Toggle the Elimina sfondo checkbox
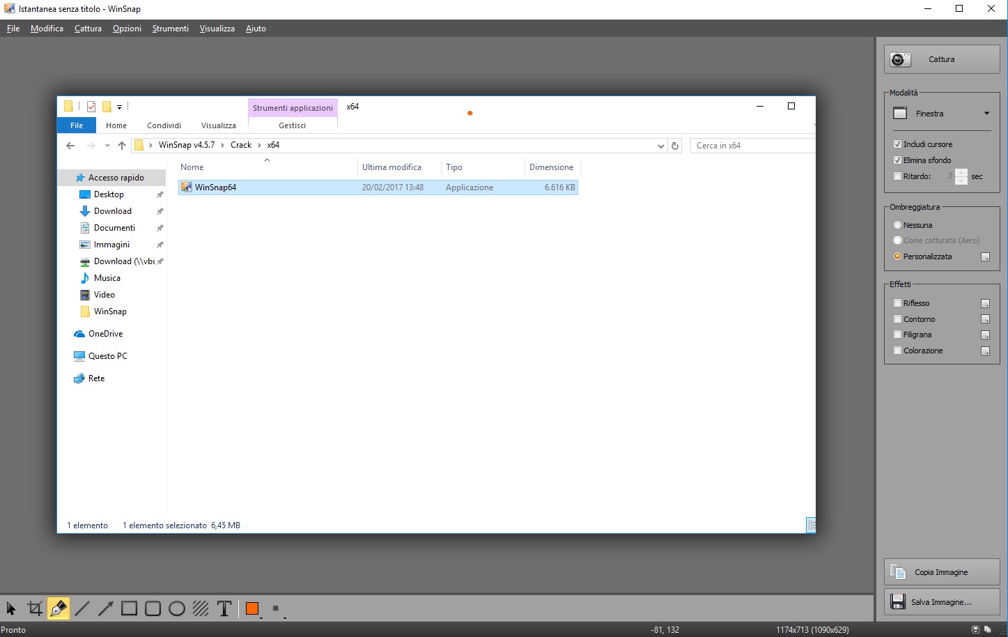This screenshot has height=637, width=1008. pyautogui.click(x=897, y=160)
